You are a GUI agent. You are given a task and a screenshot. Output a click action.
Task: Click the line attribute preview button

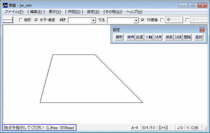[x=8, y=20]
